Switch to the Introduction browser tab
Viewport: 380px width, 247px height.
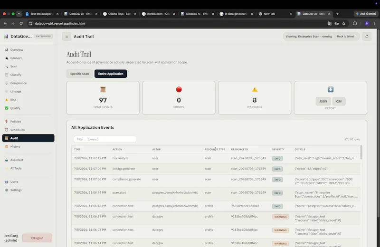pos(158,14)
